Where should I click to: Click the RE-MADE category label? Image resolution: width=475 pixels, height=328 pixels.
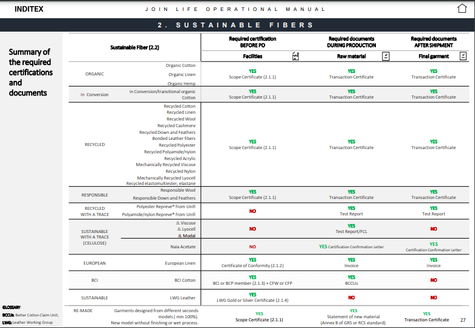(83, 310)
